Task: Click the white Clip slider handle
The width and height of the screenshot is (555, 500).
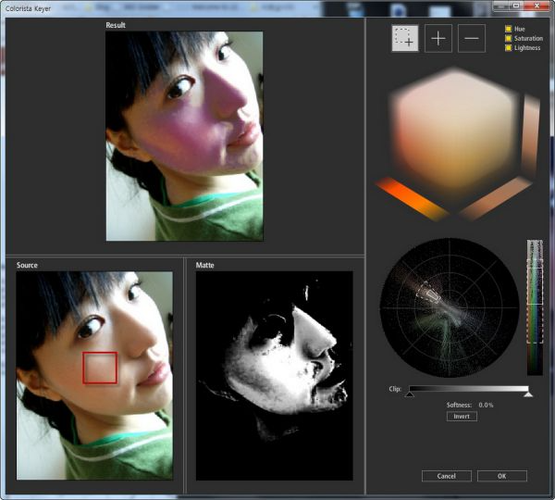Action: (528, 394)
